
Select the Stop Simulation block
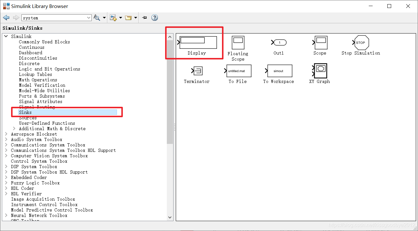(x=361, y=46)
